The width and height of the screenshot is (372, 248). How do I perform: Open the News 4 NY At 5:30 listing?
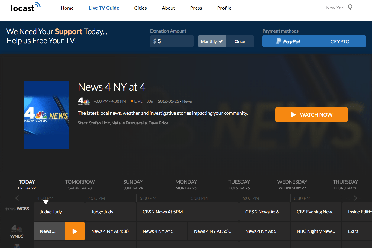click(x=213, y=231)
